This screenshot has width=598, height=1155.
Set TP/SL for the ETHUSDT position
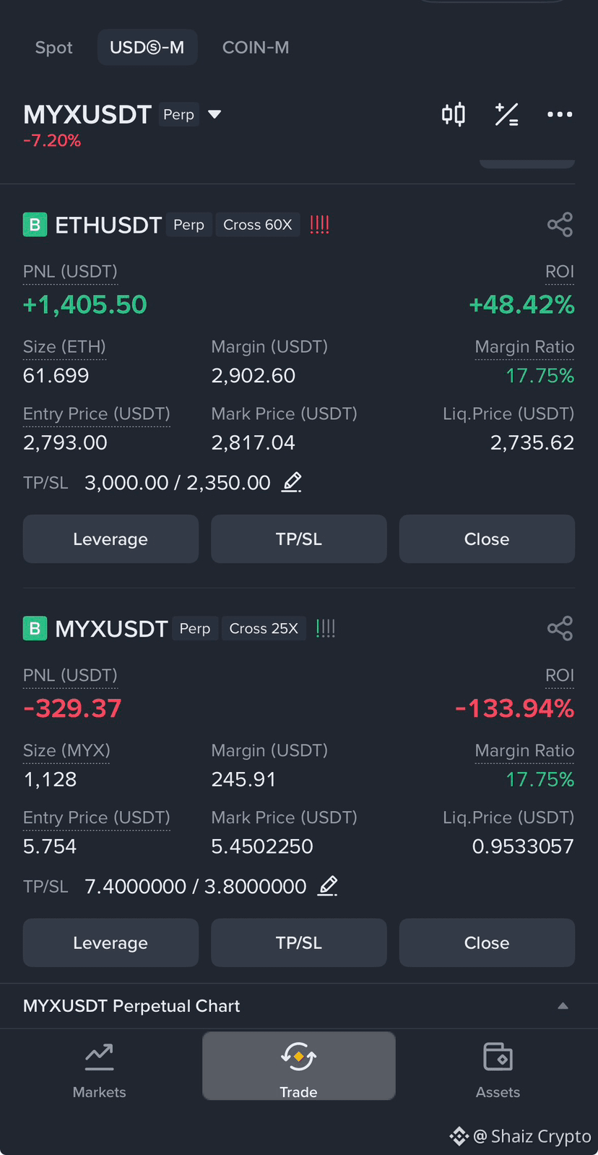pos(299,539)
